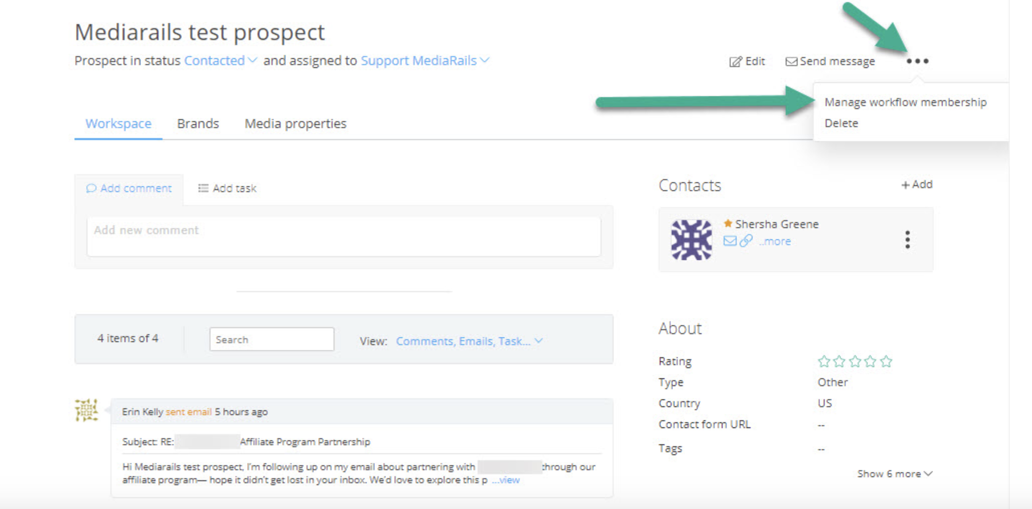Click the Edit pencil icon
1032x509 pixels.
tap(735, 62)
